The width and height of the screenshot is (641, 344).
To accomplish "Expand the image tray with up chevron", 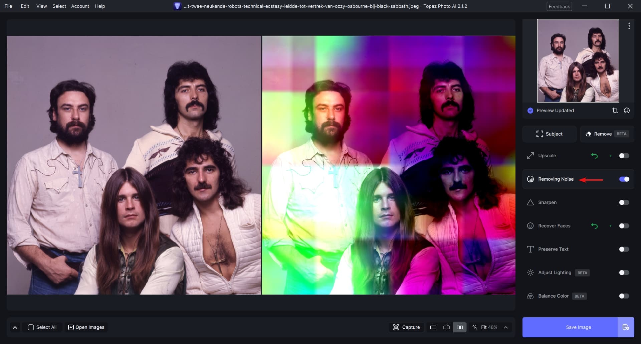I will point(15,327).
